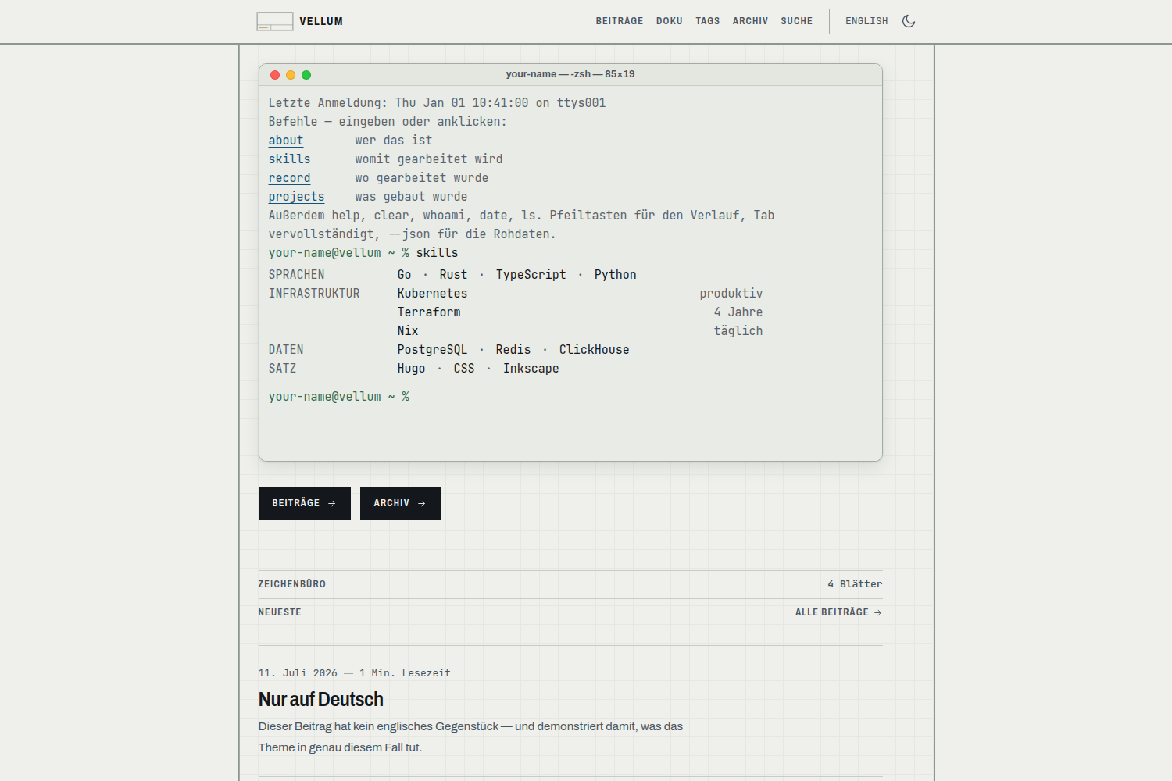Image resolution: width=1172 pixels, height=781 pixels.
Task: Open the ALLE BEITRÄGE link
Action: coord(838,612)
